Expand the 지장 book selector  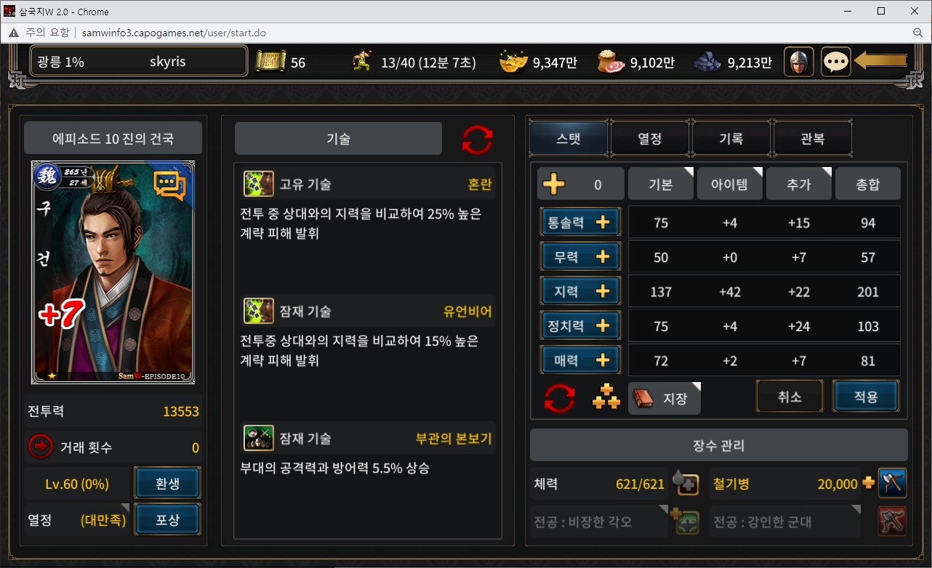[x=664, y=399]
